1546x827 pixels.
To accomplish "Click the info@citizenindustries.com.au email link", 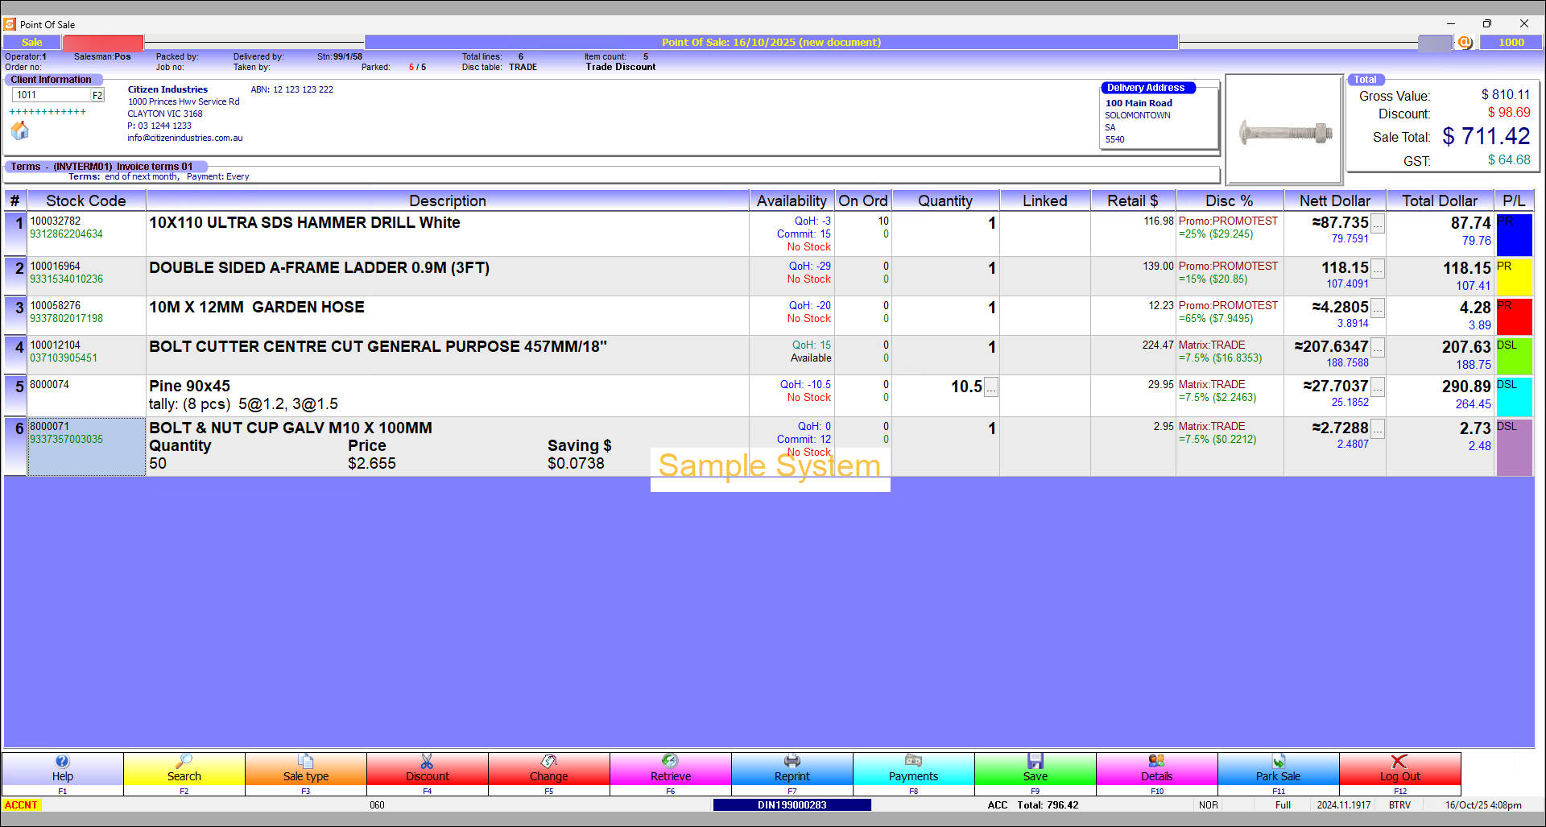I will tap(184, 138).
